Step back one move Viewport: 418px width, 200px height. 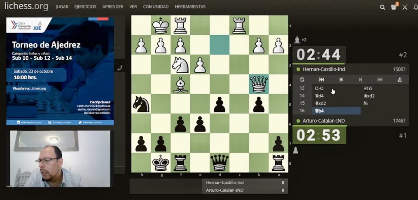(341, 80)
